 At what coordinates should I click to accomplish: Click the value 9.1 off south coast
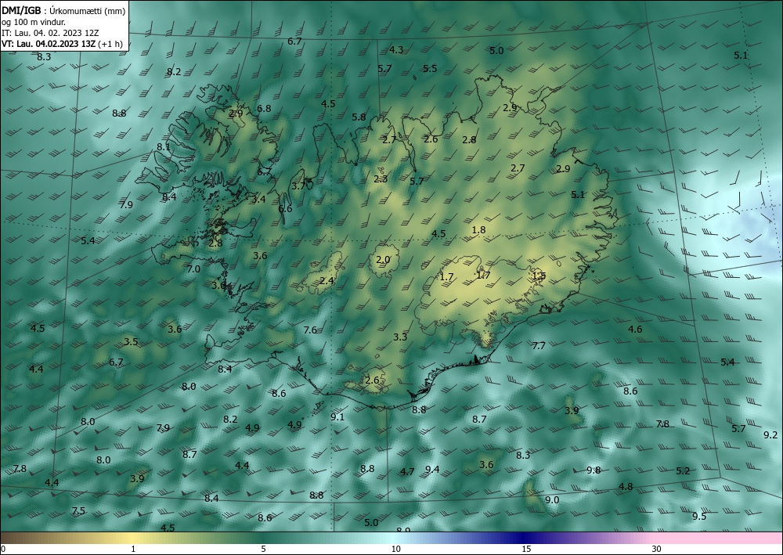point(337,417)
